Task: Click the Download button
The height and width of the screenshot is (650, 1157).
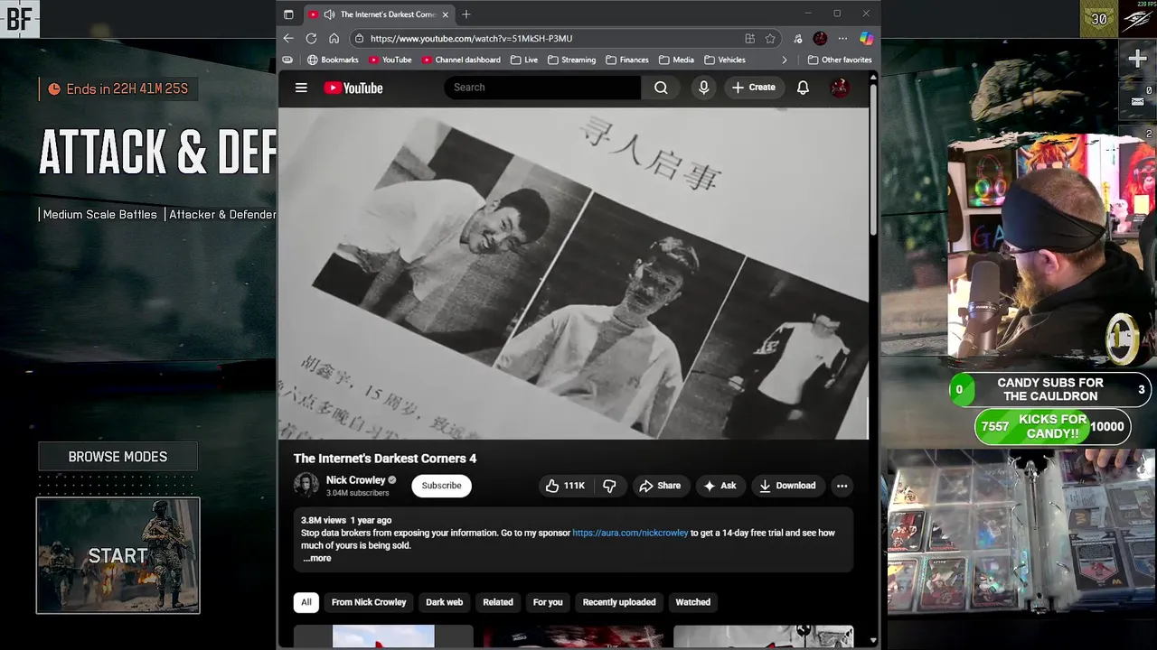Action: click(x=787, y=486)
